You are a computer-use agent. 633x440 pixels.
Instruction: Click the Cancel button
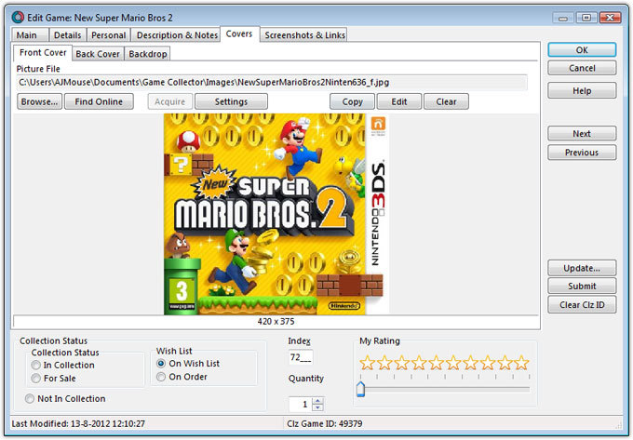point(582,68)
